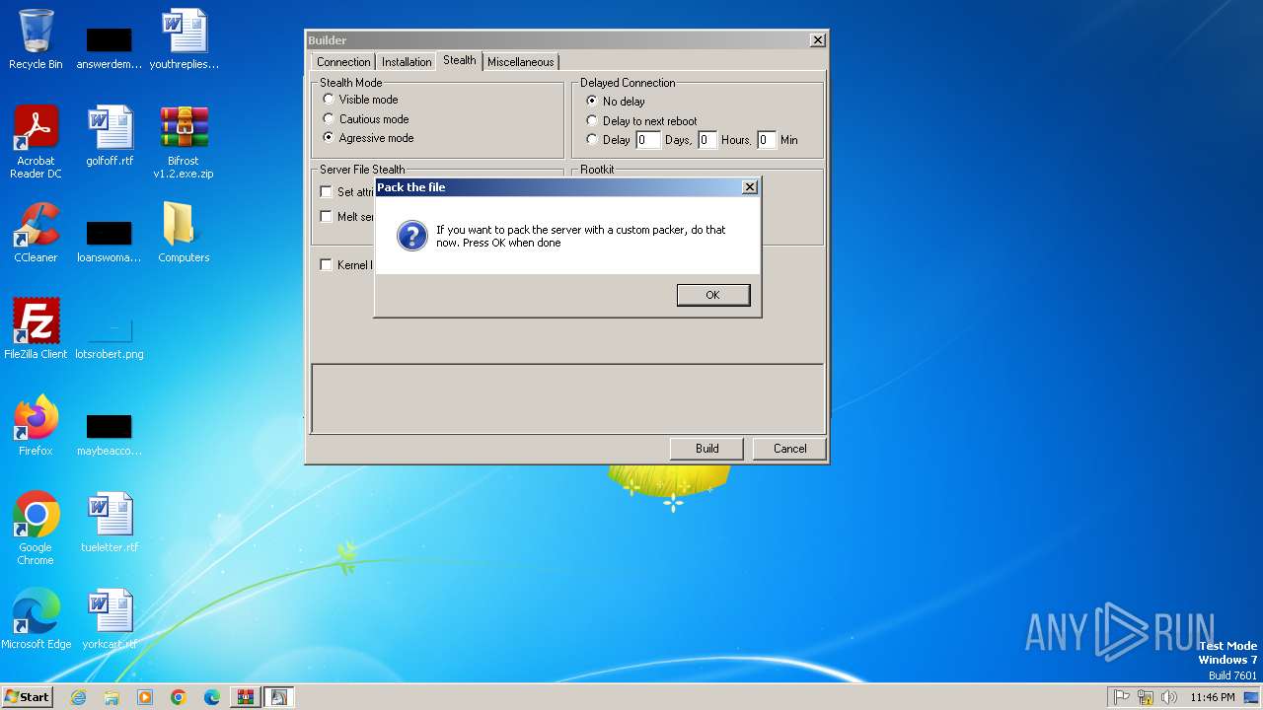Viewport: 1263px width, 710px height.
Task: Choose the custom Delay days/hours option
Action: (x=608, y=140)
